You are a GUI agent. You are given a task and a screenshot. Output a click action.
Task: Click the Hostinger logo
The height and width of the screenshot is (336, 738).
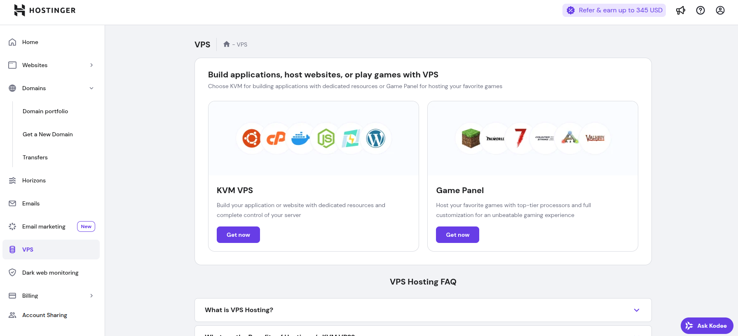pyautogui.click(x=45, y=10)
